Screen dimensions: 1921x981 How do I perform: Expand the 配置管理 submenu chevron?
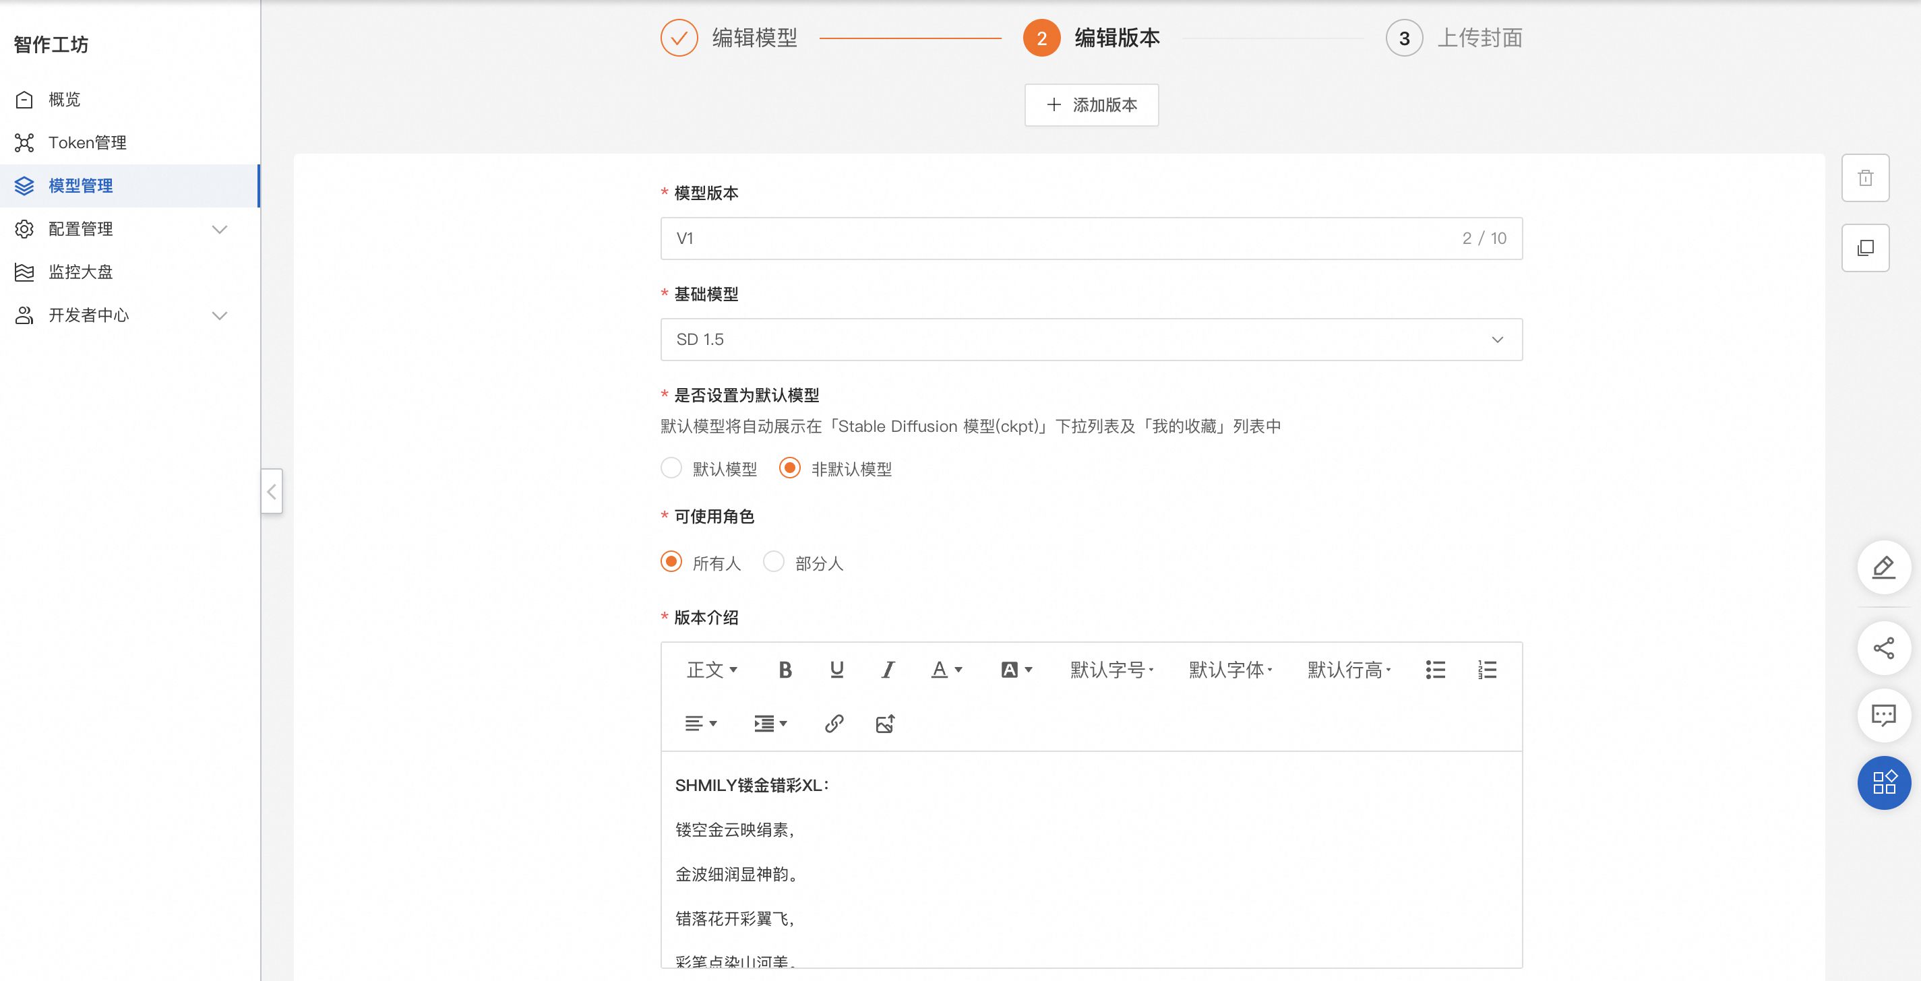click(x=219, y=229)
